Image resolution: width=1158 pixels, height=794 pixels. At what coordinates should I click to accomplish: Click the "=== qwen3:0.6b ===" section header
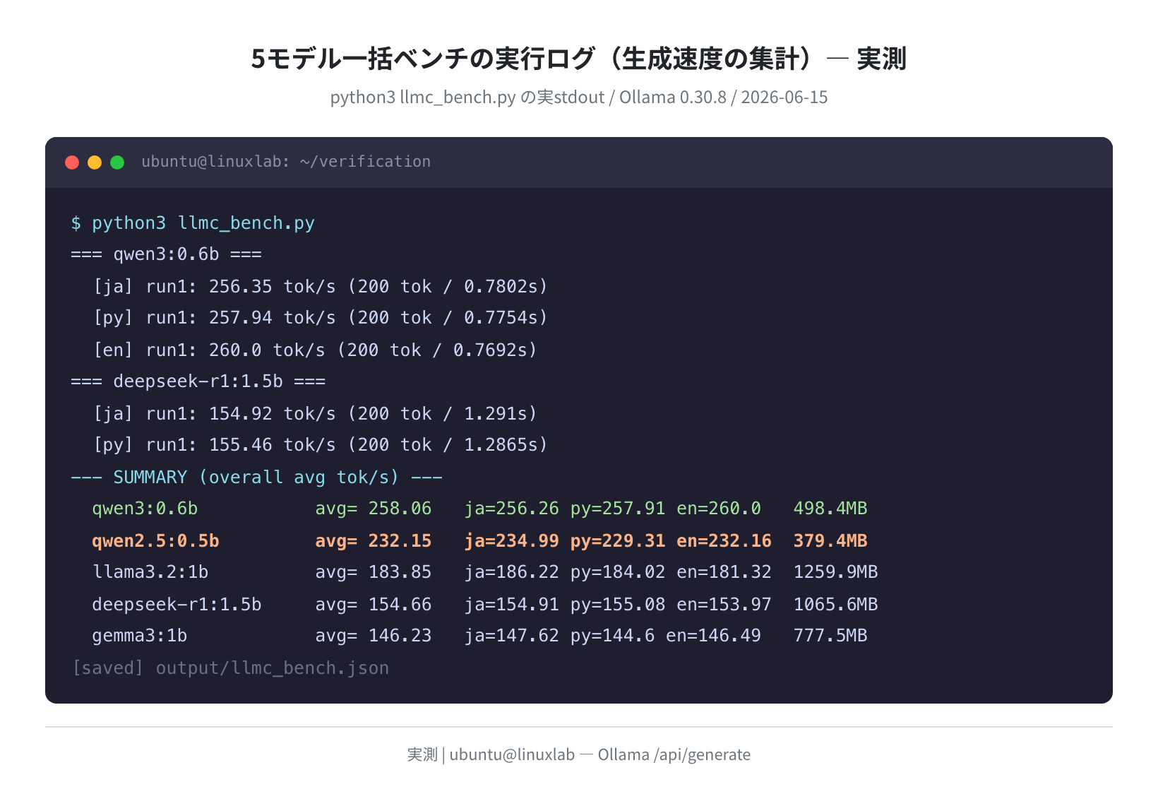167,254
